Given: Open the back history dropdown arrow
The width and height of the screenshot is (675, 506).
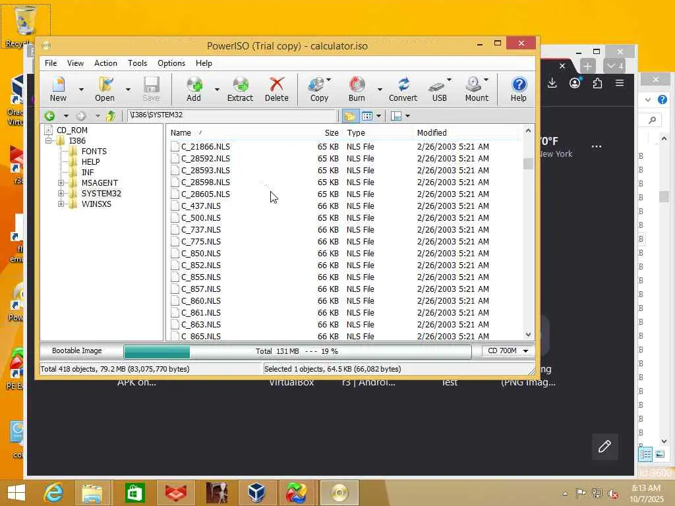Looking at the screenshot, I should coord(66,116).
